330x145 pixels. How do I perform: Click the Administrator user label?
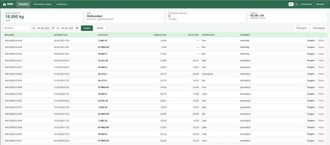tap(306, 4)
